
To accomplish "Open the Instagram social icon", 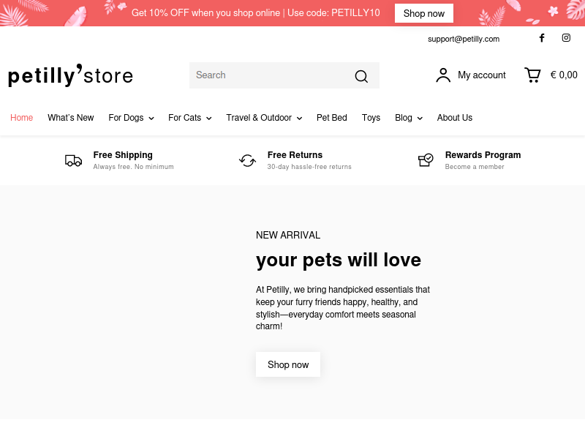I will (x=566, y=38).
